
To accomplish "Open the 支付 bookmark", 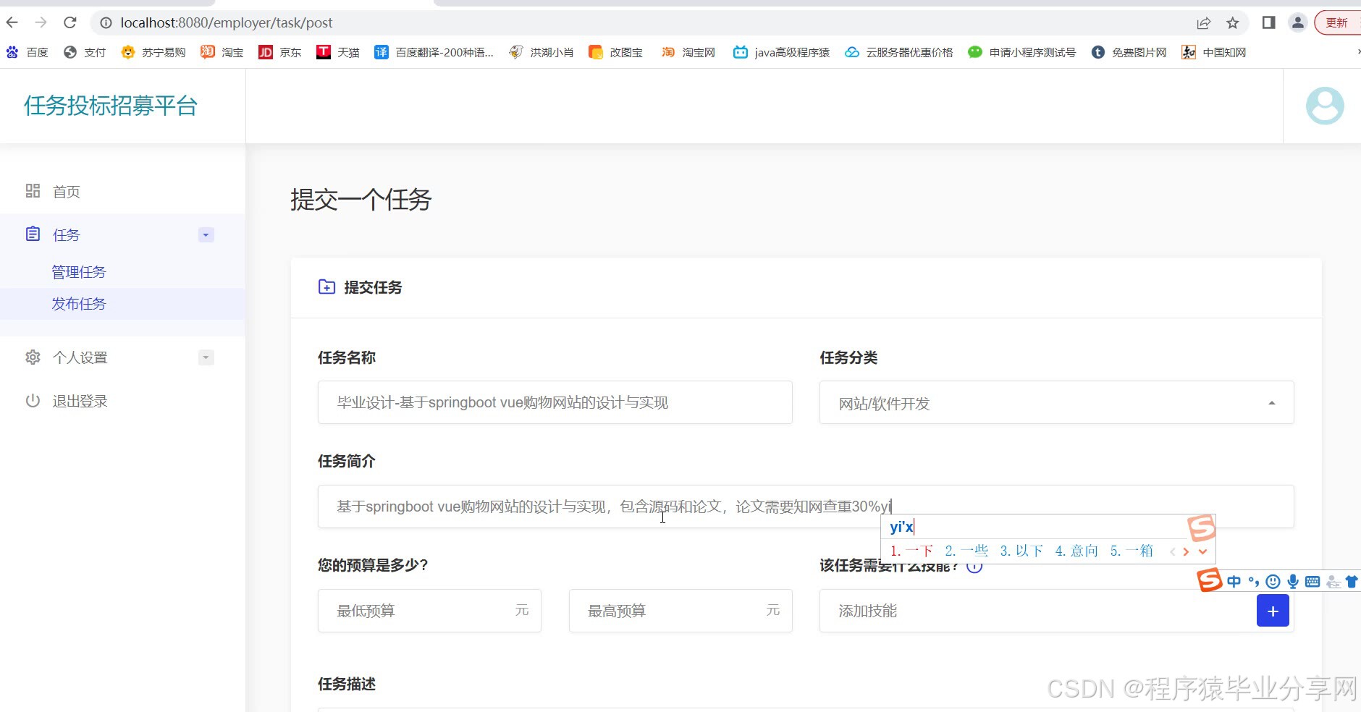I will [85, 52].
